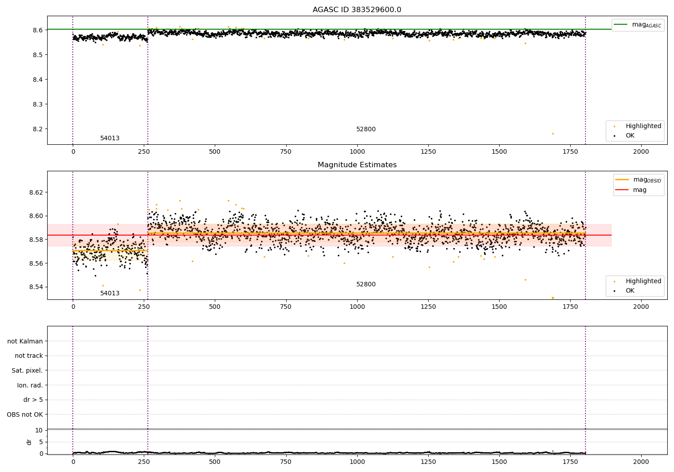
Task: Click the 2000 x-axis tick of the top plot
Action: (x=641, y=152)
